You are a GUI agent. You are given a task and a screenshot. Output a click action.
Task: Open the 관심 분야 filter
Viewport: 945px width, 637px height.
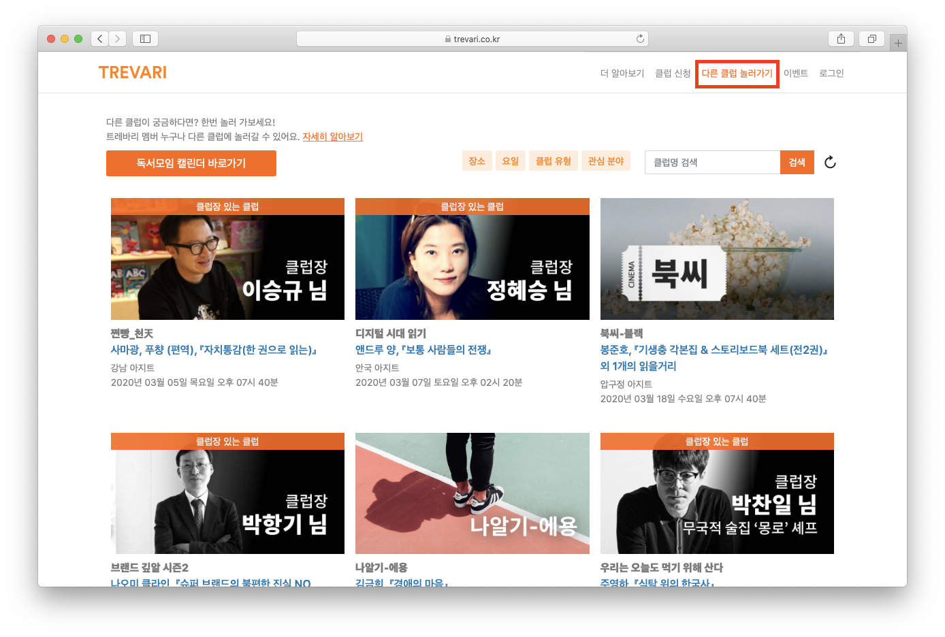tap(606, 161)
